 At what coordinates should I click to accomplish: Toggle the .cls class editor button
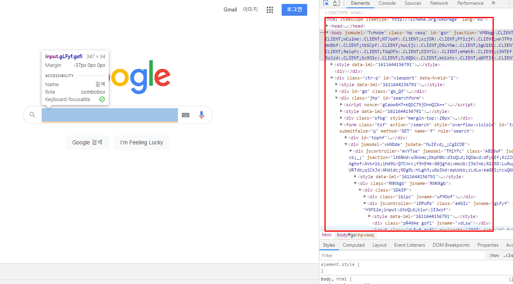(508, 255)
